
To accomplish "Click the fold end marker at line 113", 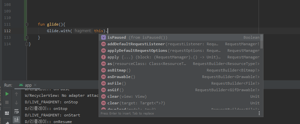I will 27,37.
